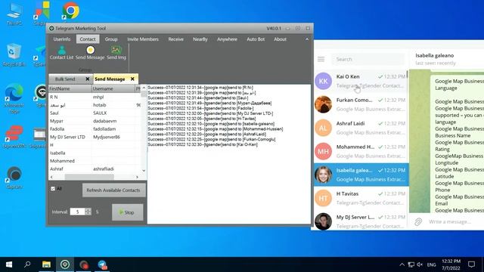
Task: Click the contact list scroll right arrow
Action: [138, 177]
